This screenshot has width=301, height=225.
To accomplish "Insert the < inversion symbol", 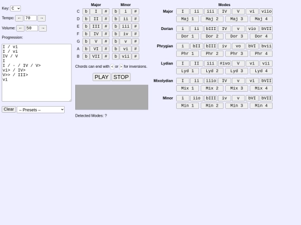I will pos(112,67).
